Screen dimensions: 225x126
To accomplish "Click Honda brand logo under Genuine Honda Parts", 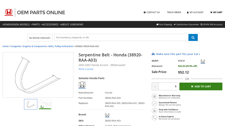I will (82, 85).
